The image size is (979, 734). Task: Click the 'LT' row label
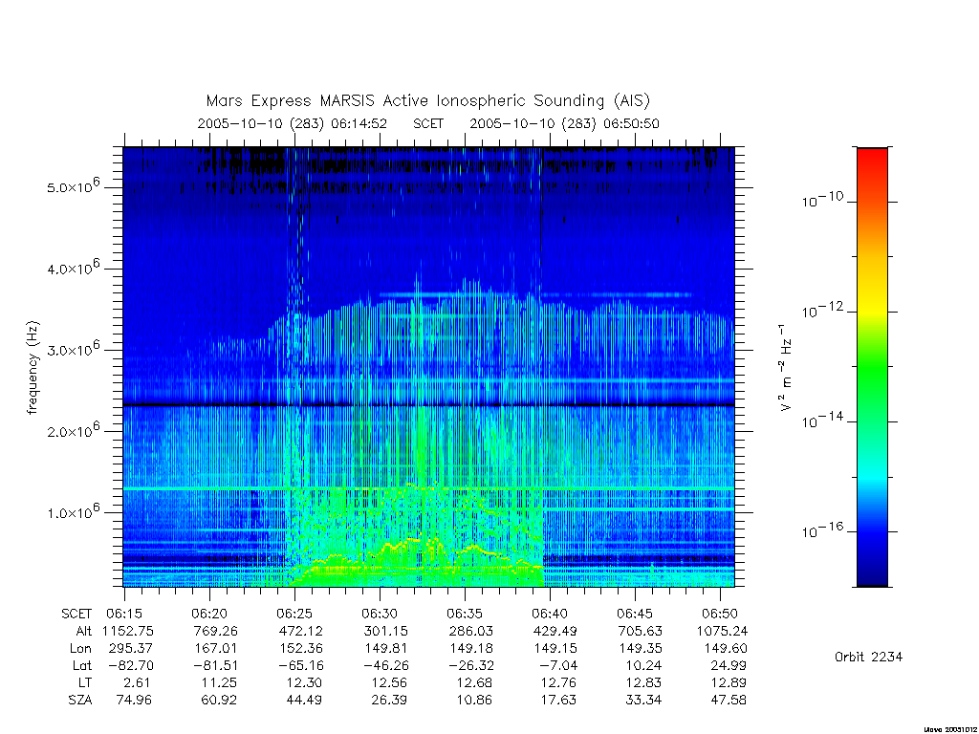(85, 683)
